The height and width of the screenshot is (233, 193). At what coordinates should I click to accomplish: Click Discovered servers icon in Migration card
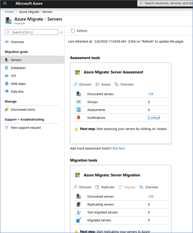[x=79, y=196]
